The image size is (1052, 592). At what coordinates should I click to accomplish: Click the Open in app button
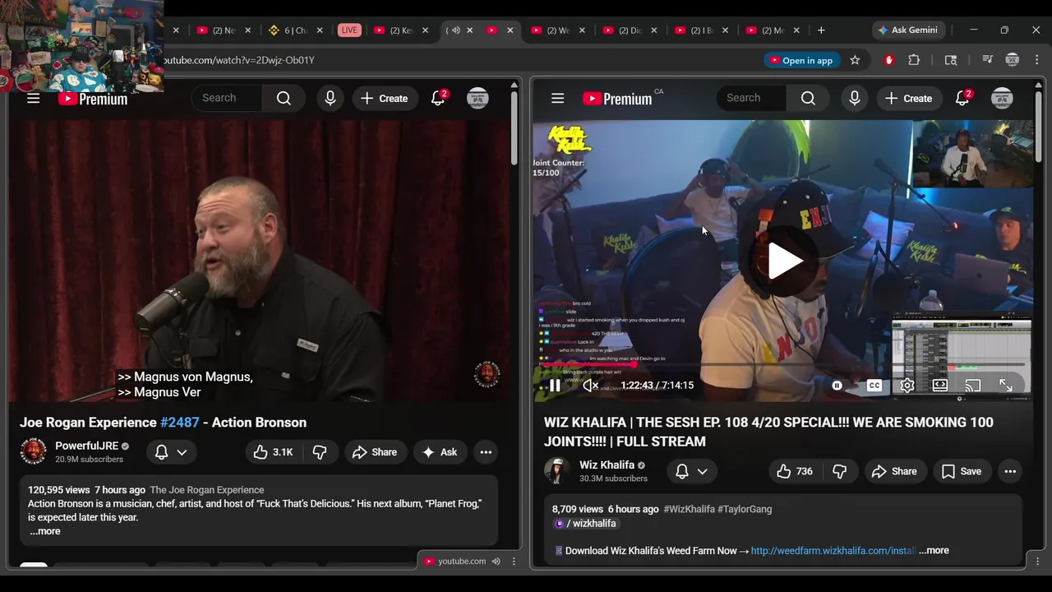(800, 60)
